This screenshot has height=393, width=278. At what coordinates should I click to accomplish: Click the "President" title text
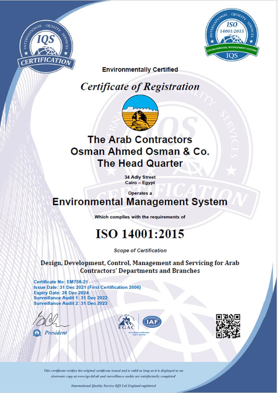tap(56, 333)
